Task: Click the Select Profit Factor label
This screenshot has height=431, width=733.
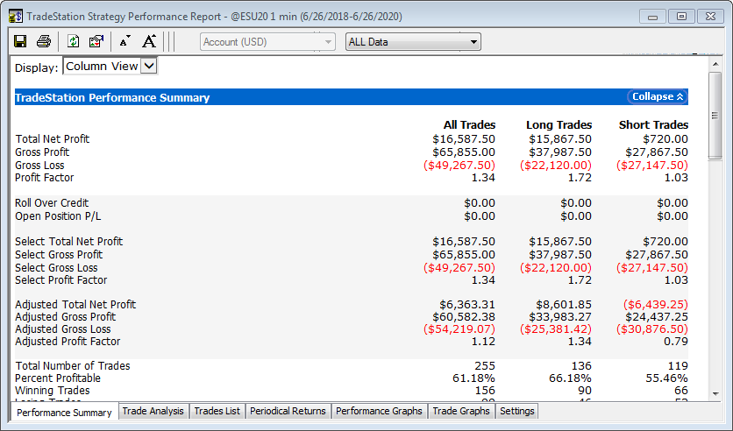Action: point(61,280)
